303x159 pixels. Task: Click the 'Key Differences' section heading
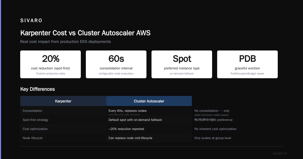[x=37, y=89]
